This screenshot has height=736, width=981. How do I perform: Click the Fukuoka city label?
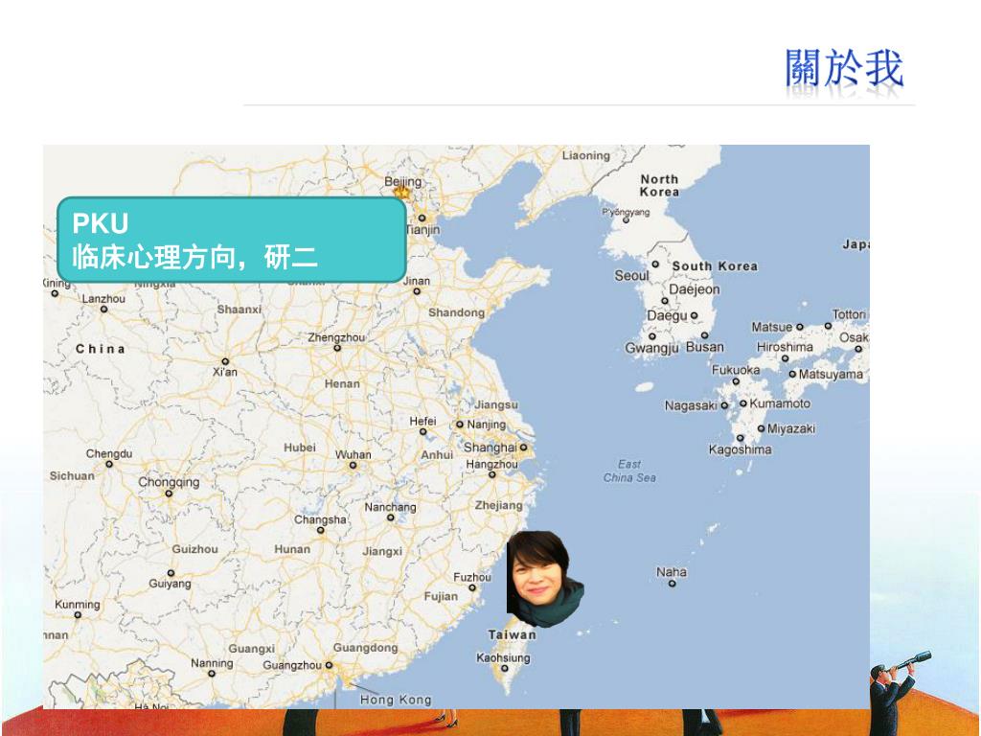tap(736, 370)
